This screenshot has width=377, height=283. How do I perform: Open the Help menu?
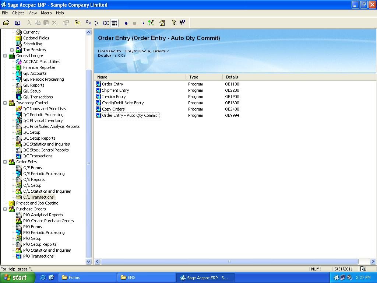point(60,13)
